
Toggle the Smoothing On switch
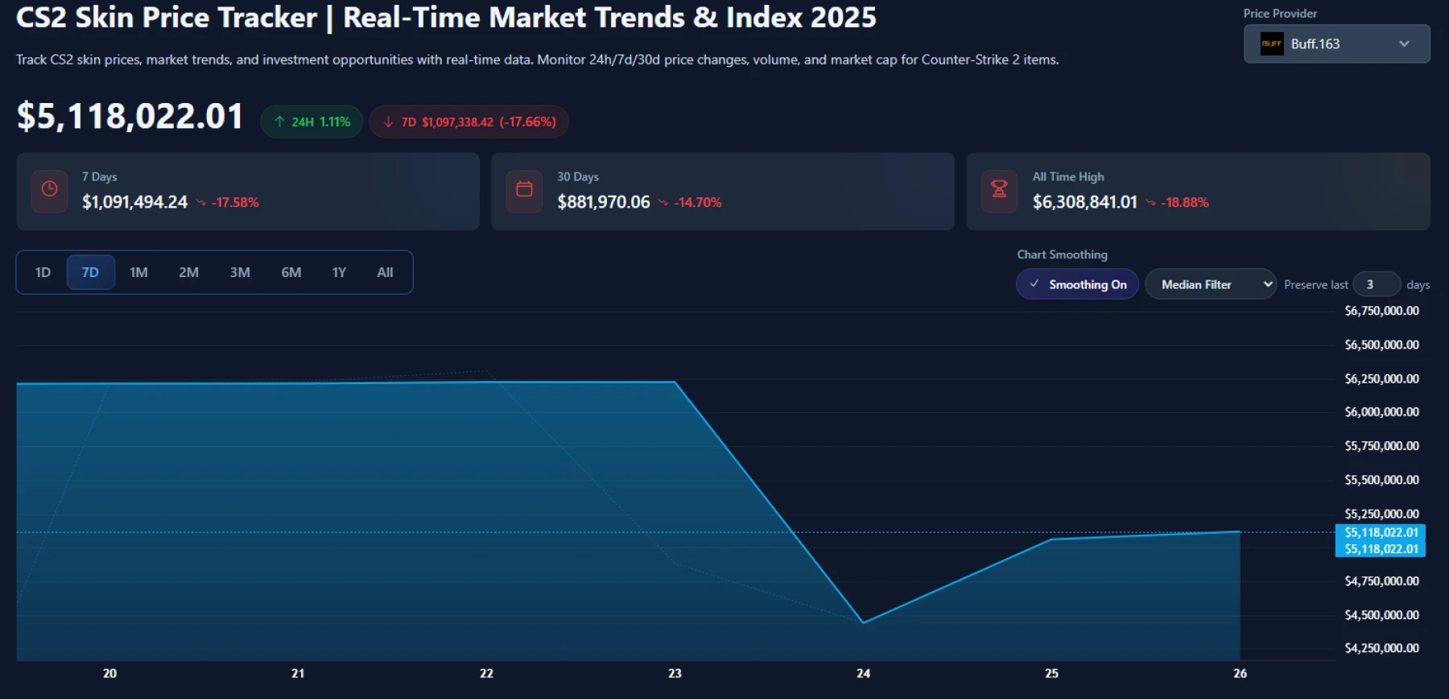click(1077, 284)
